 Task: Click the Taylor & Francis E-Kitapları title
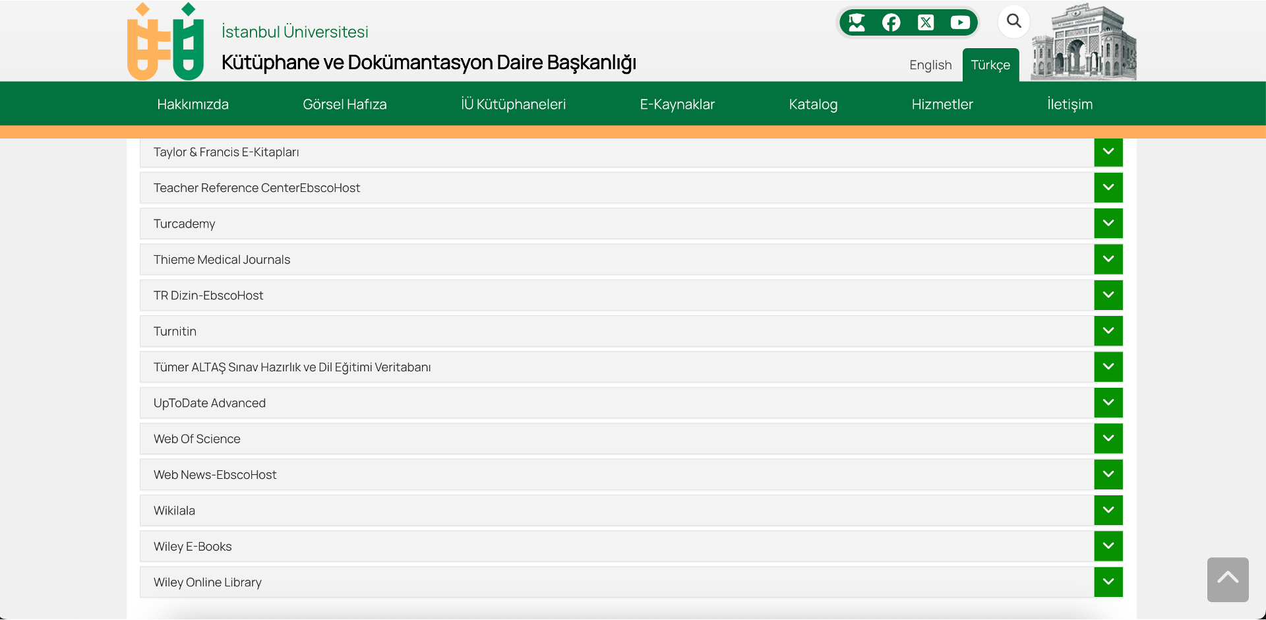[226, 152]
